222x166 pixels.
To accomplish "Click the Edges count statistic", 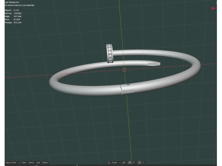I will pyautogui.click(x=13, y=16).
